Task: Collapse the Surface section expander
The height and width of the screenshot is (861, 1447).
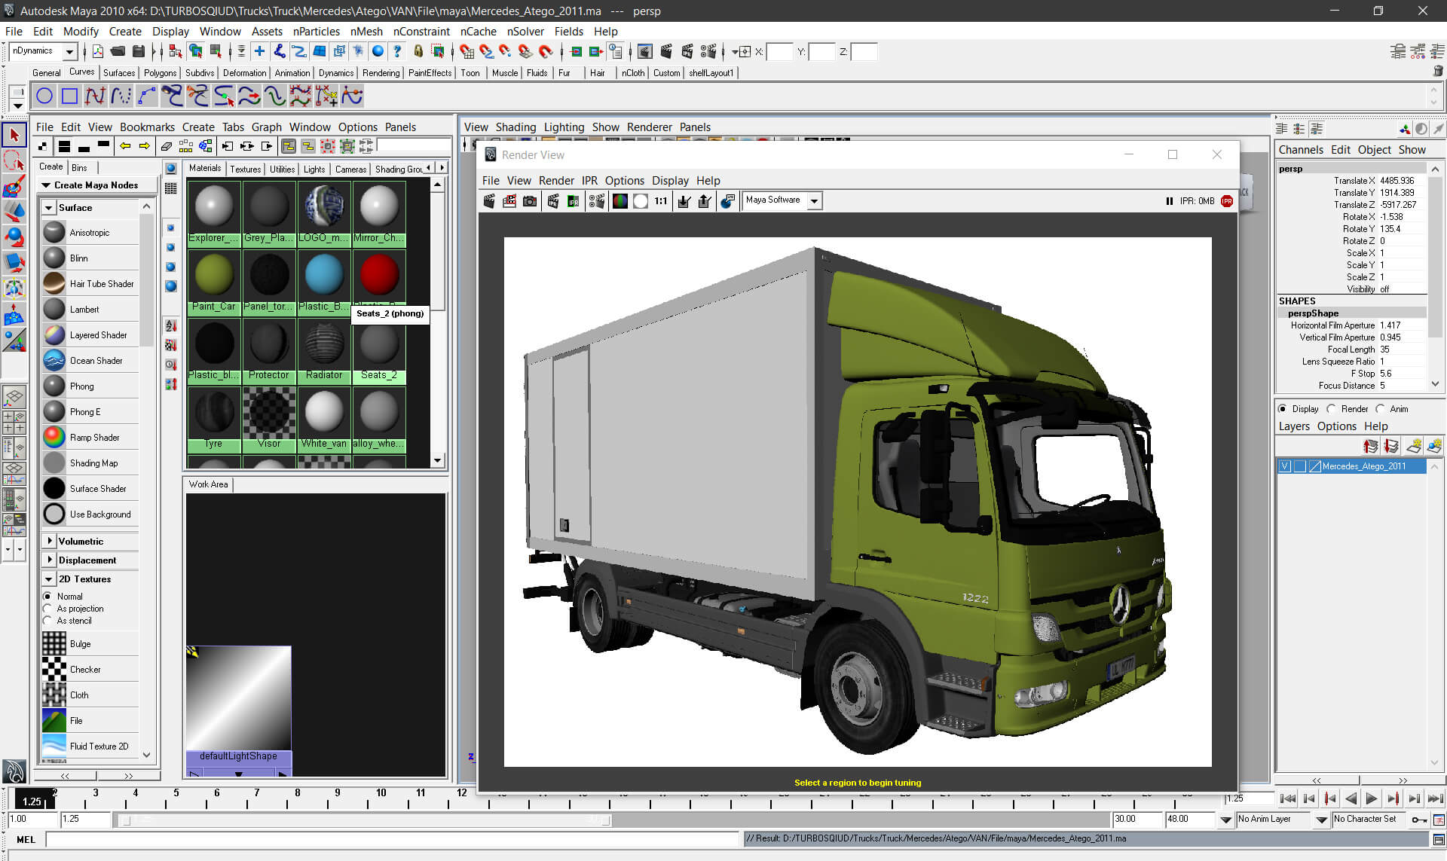Action: (49, 208)
